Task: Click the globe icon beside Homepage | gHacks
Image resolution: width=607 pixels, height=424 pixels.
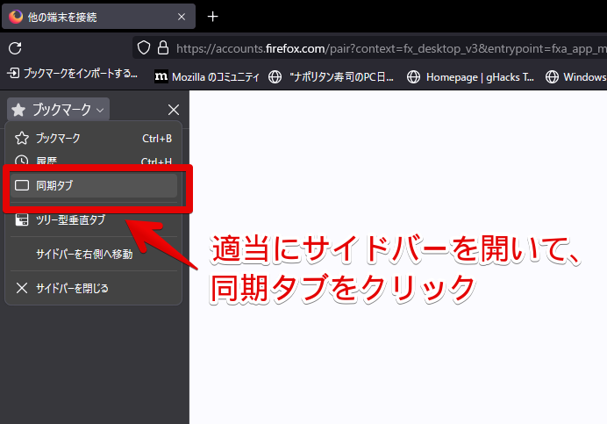Action: (x=413, y=77)
